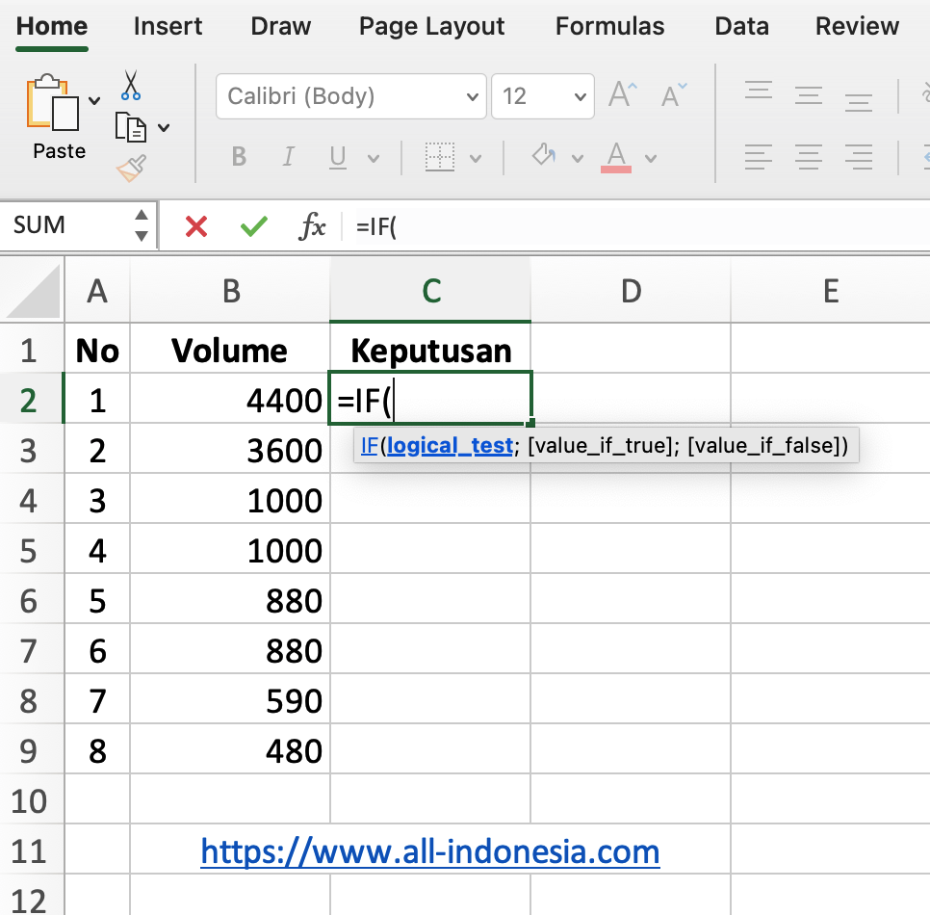The image size is (930, 915).
Task: Click the Format Painter brush icon
Action: (131, 169)
